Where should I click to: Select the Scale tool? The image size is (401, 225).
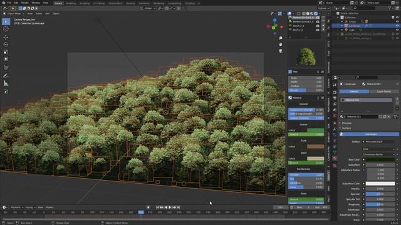pyautogui.click(x=6, y=52)
